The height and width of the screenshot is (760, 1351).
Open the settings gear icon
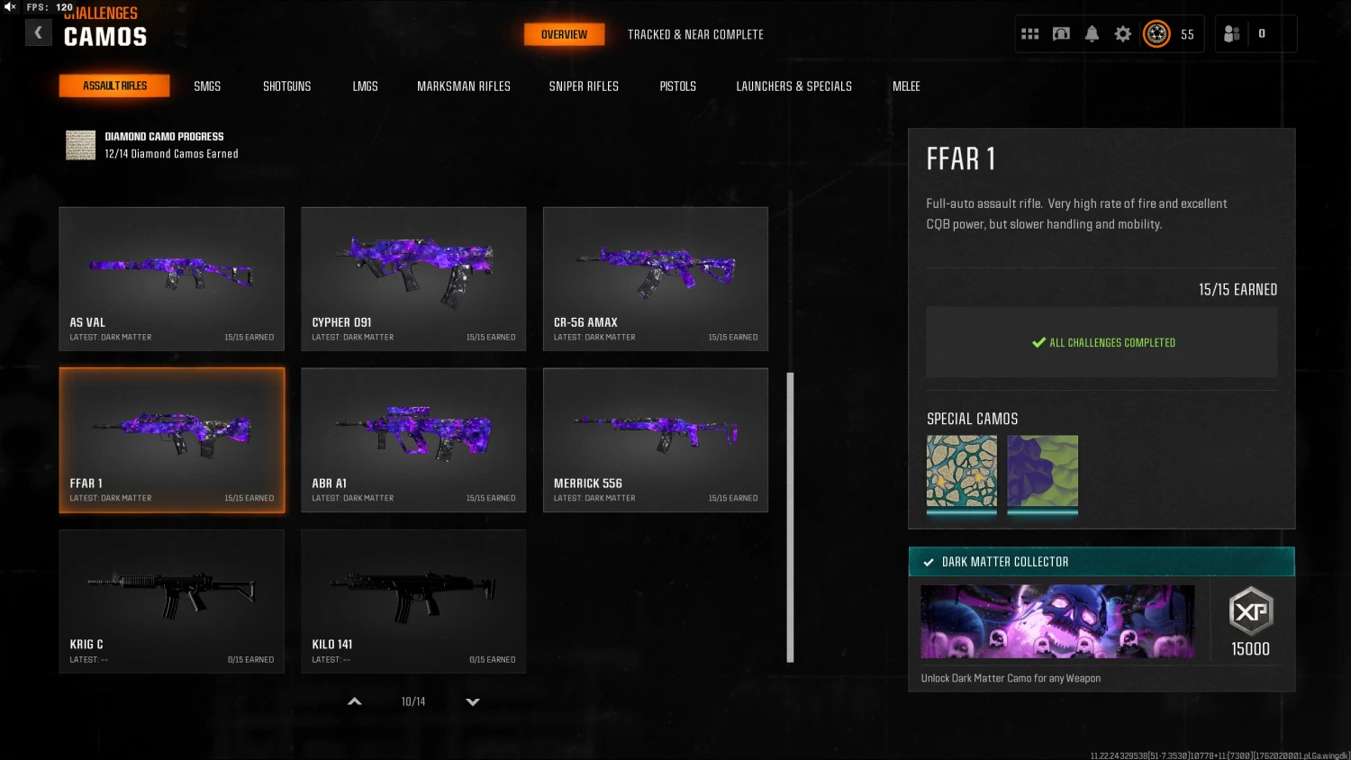coord(1122,34)
